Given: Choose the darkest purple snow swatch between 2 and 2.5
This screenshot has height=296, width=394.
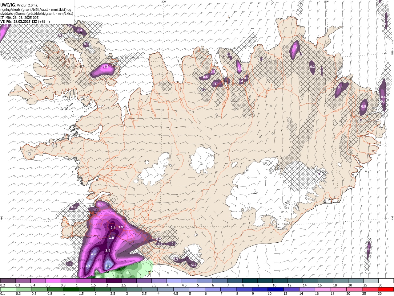Looking at the screenshot, I should click(x=114, y=281).
